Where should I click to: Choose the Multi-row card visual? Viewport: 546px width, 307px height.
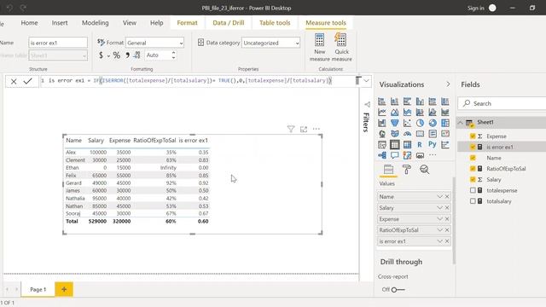point(433,134)
